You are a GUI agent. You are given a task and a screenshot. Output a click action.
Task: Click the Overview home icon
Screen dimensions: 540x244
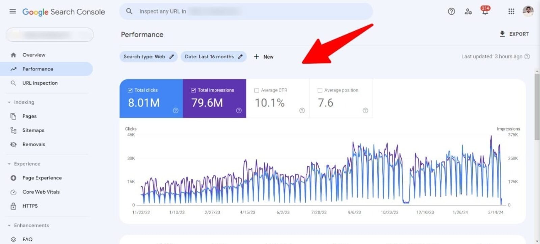(13, 55)
